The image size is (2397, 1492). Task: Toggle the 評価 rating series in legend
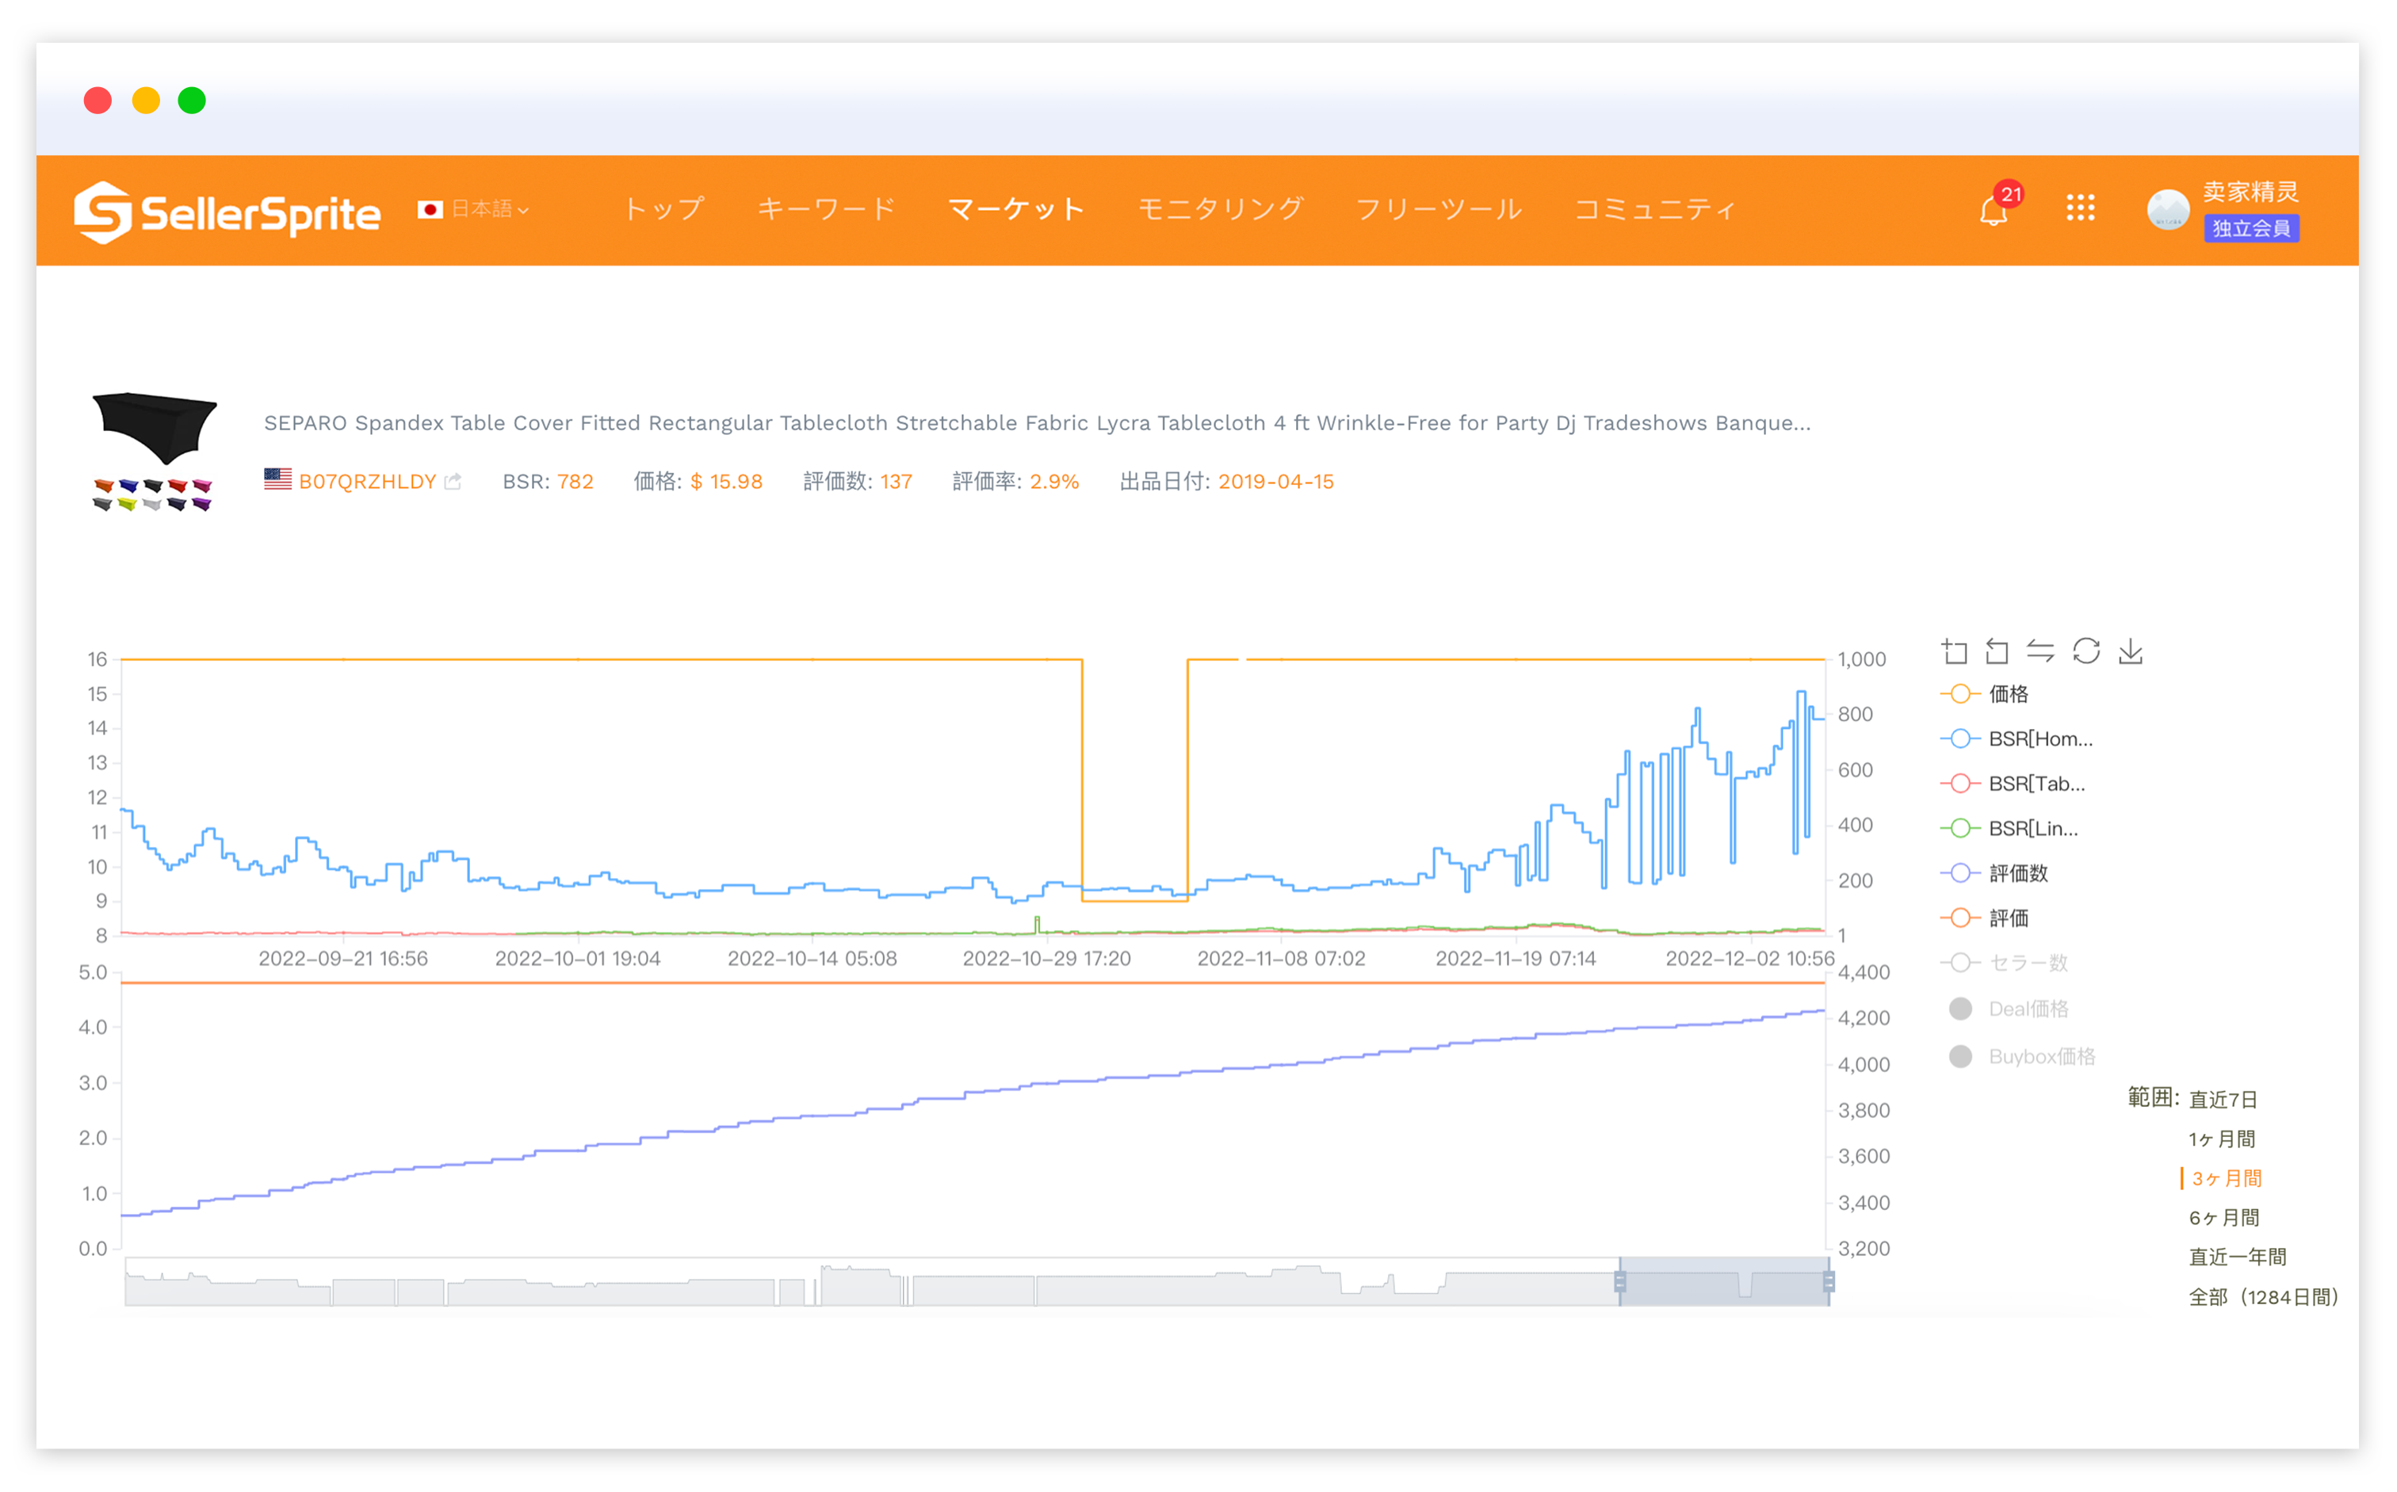pyautogui.click(x=1983, y=918)
